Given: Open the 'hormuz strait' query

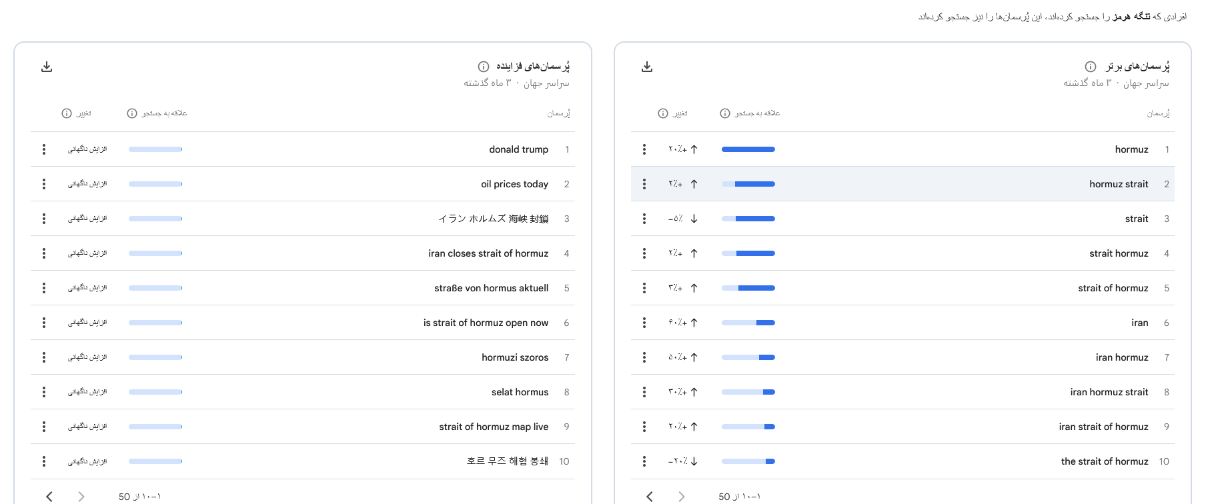Looking at the screenshot, I should click(1119, 184).
